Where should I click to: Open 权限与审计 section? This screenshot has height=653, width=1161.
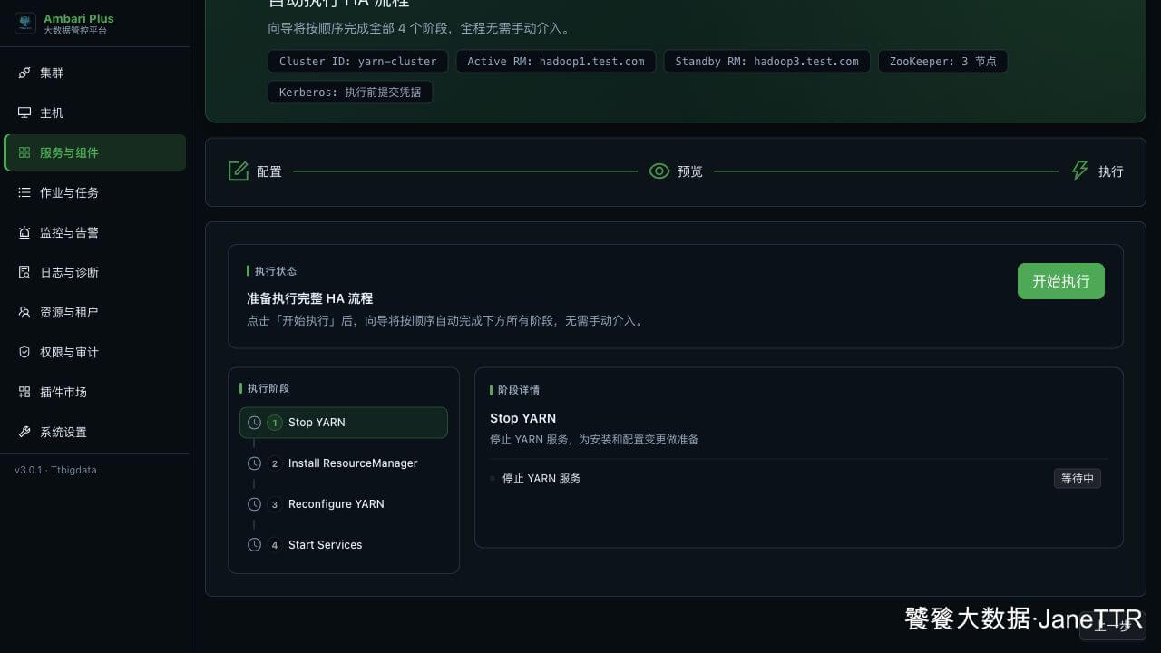(x=95, y=352)
